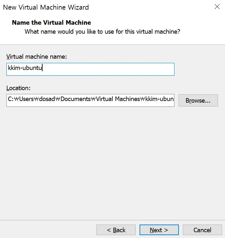Viewport: 225px width, 238px height.
Task: Place cursor on 'Users' in location path
Action: (26, 99)
